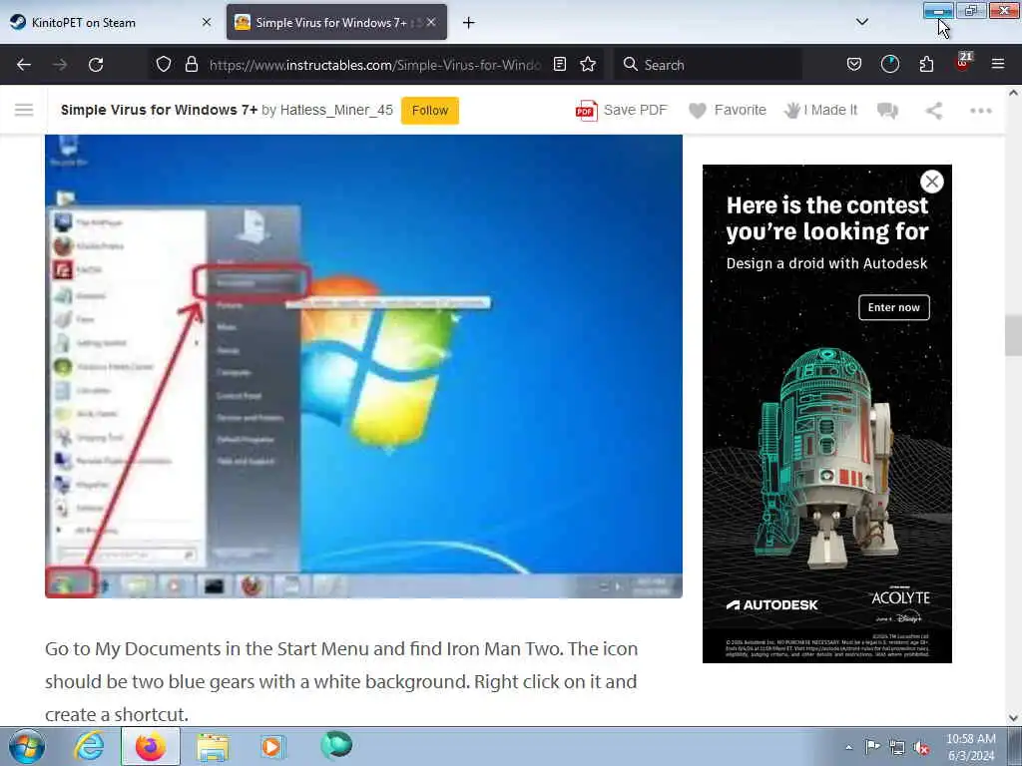The image size is (1022, 766).
Task: Open the three-dot more options menu
Action: tap(981, 111)
